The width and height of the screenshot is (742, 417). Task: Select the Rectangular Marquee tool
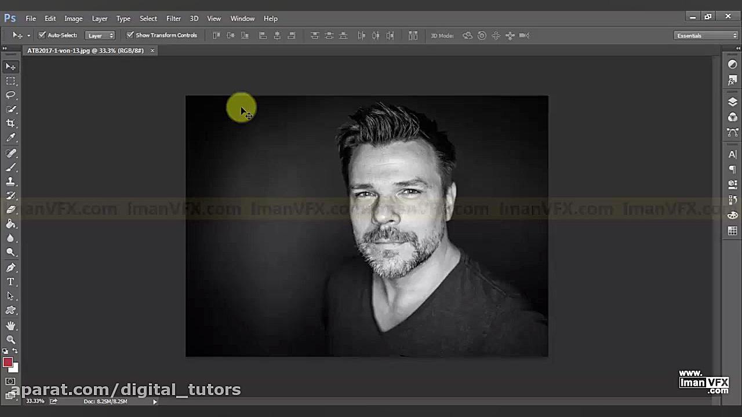click(10, 81)
